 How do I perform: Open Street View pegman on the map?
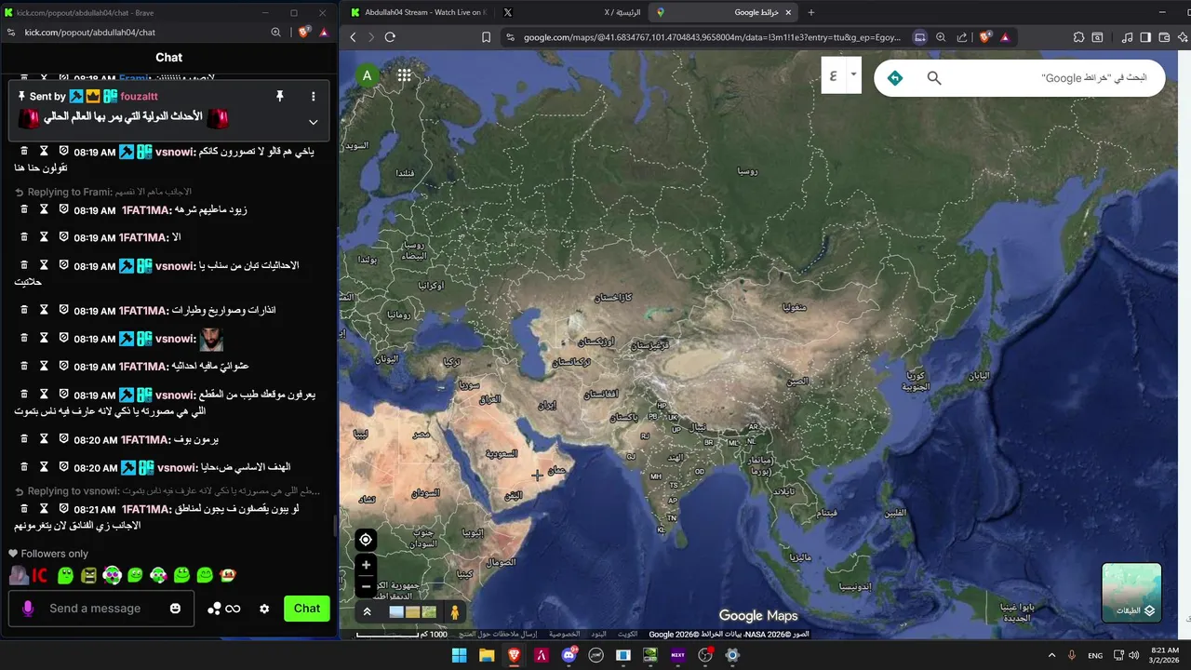(455, 612)
